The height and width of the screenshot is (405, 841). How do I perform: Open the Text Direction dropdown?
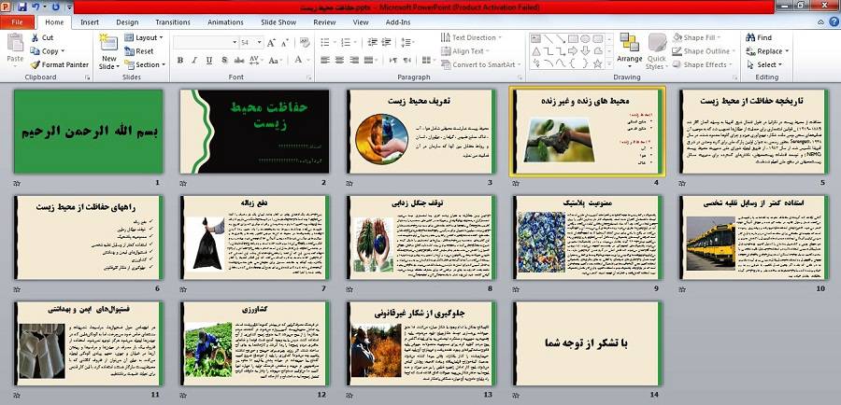472,37
